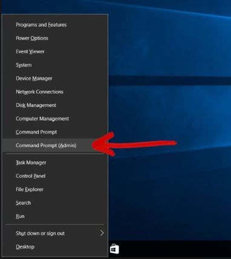Open Network Connections
The width and height of the screenshot is (231, 259).
pyautogui.click(x=55, y=92)
